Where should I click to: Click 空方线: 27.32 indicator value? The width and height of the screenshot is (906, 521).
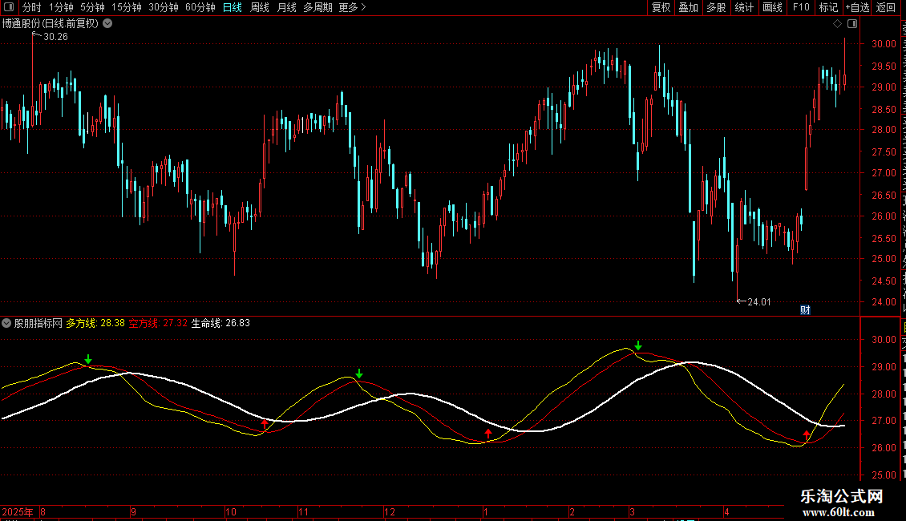tap(158, 323)
